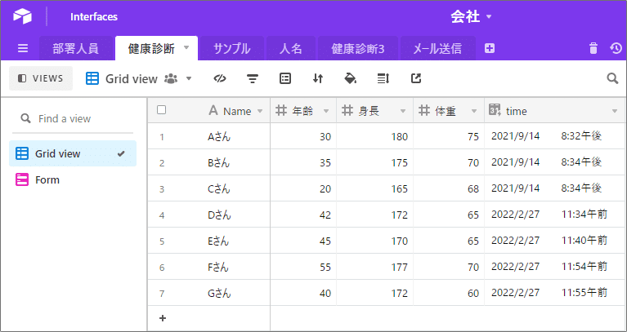Click the weight cell 75

[x=449, y=137]
